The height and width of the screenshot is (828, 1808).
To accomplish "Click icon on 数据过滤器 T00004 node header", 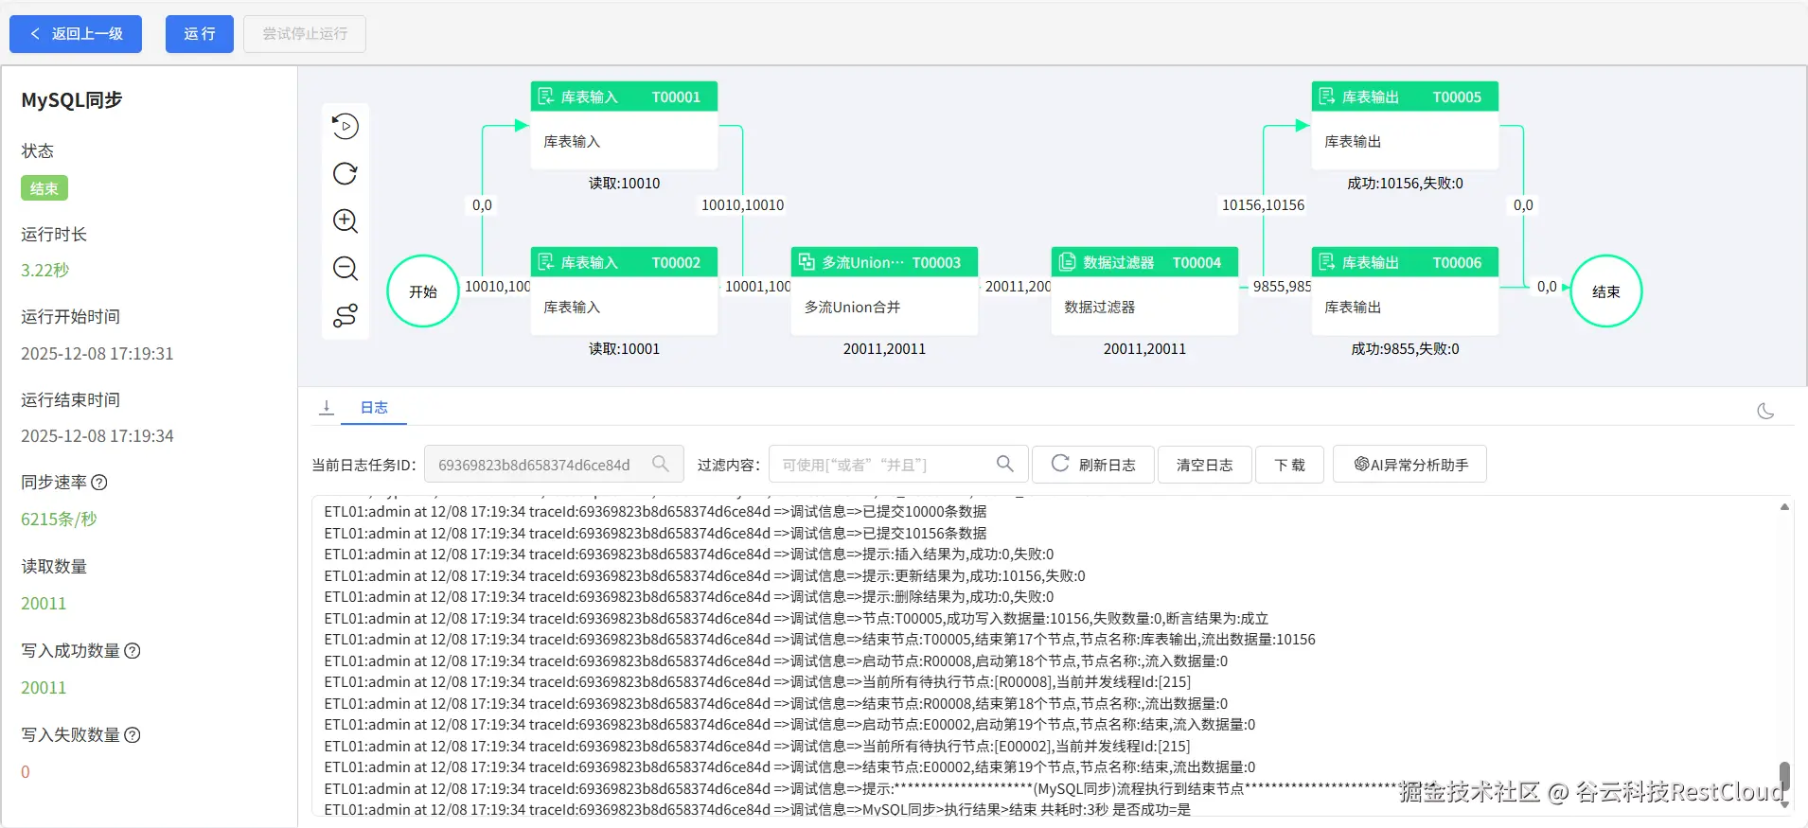I will pyautogui.click(x=1068, y=262).
